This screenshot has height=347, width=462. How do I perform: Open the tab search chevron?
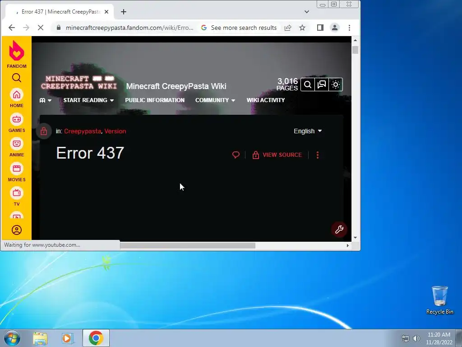(x=307, y=12)
